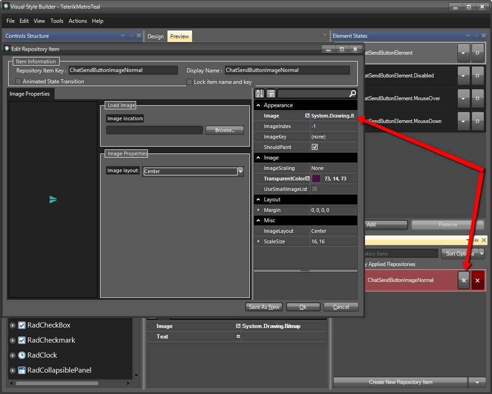
Task: Open the Image value editor icon beside System.Drawing.B
Action: pos(308,115)
